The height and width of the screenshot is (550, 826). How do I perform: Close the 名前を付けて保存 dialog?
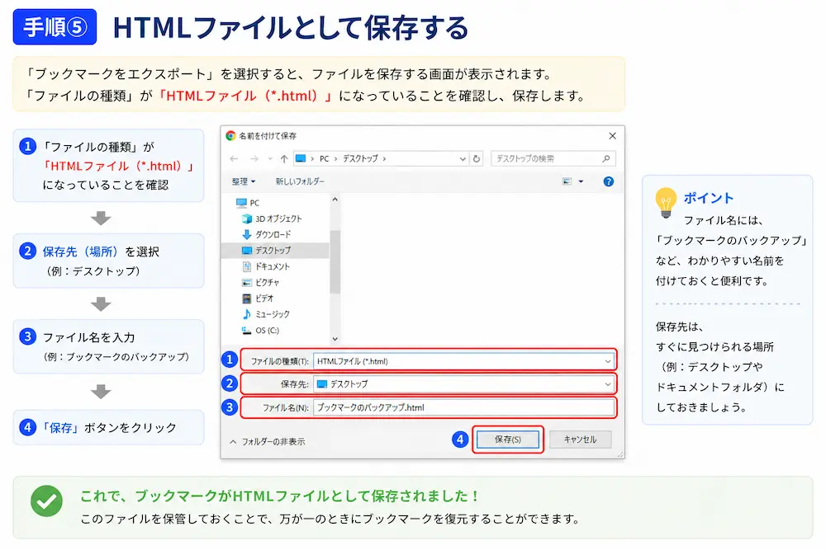click(613, 136)
